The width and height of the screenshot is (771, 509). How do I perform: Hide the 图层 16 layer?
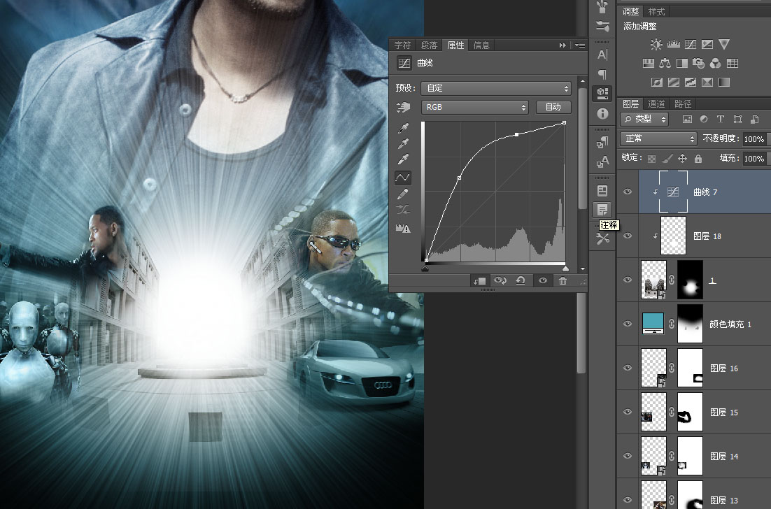click(x=628, y=368)
